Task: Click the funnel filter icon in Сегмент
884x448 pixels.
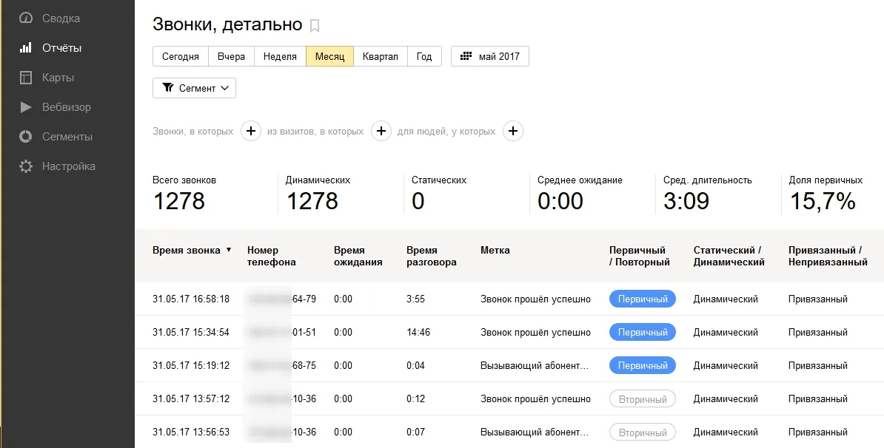Action: pyautogui.click(x=168, y=88)
